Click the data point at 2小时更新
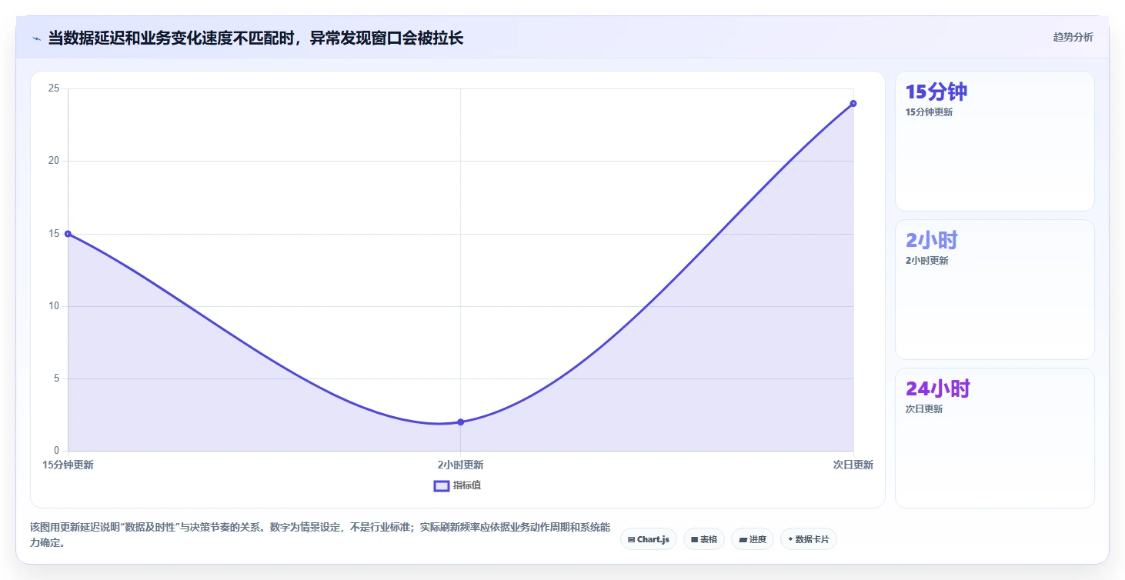This screenshot has width=1125, height=580. pos(460,422)
